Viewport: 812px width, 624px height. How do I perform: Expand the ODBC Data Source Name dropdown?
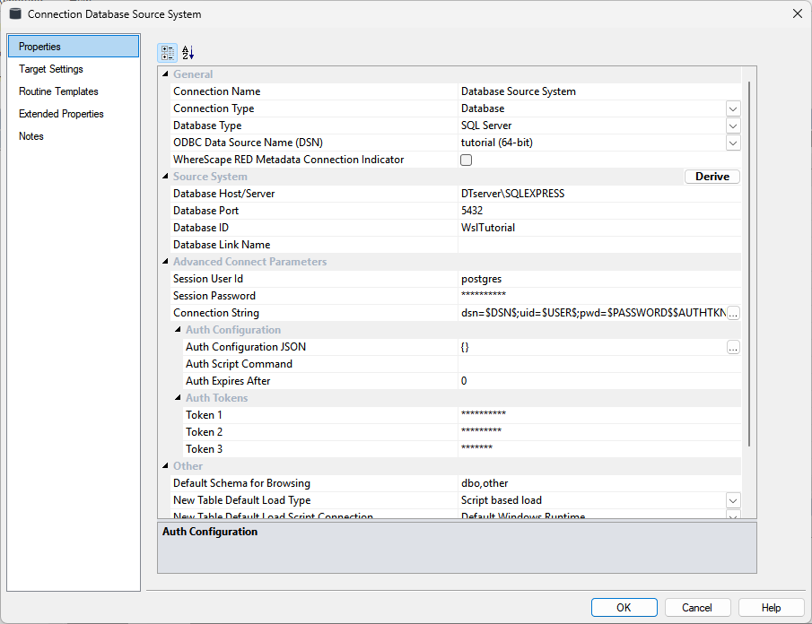(733, 143)
